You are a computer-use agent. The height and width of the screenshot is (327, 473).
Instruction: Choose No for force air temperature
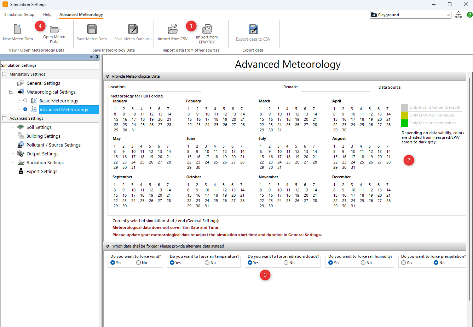click(207, 263)
